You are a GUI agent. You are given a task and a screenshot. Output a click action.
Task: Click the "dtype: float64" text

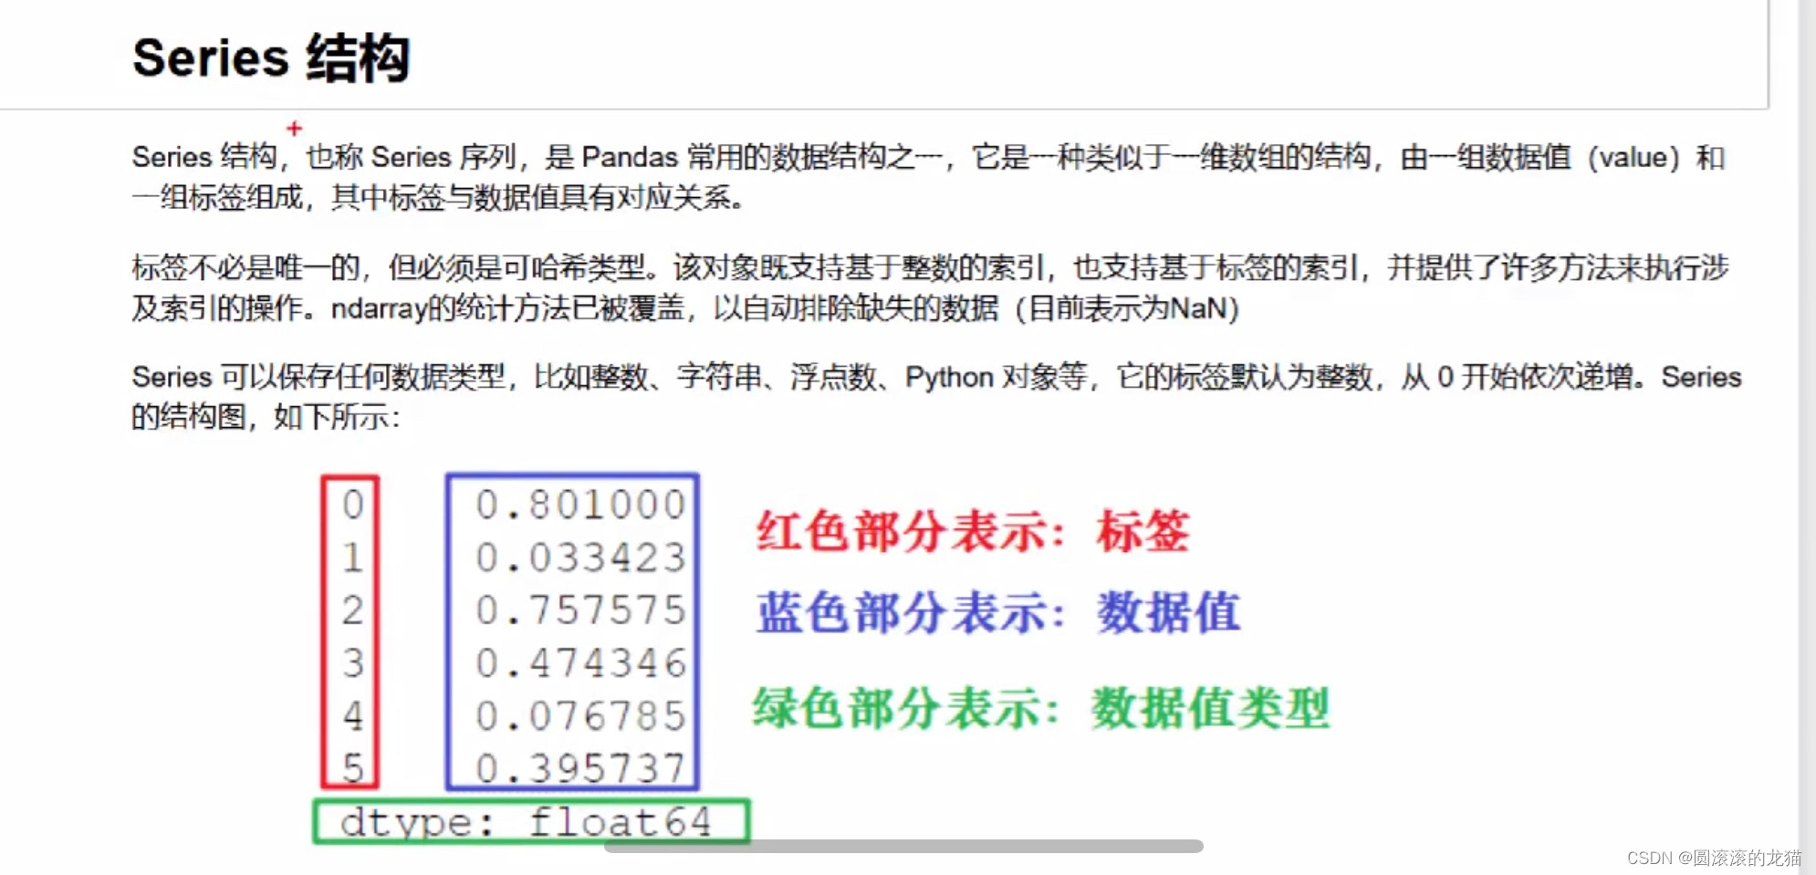pyautogui.click(x=526, y=822)
